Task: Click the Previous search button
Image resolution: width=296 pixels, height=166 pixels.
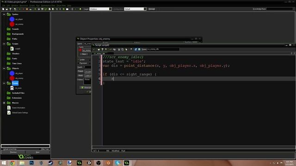Action: coord(13,152)
